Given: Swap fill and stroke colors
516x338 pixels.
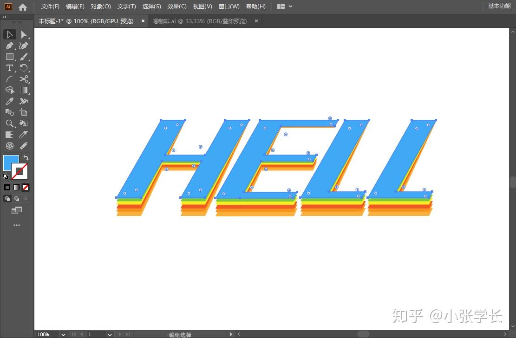Looking at the screenshot, I should point(26,158).
